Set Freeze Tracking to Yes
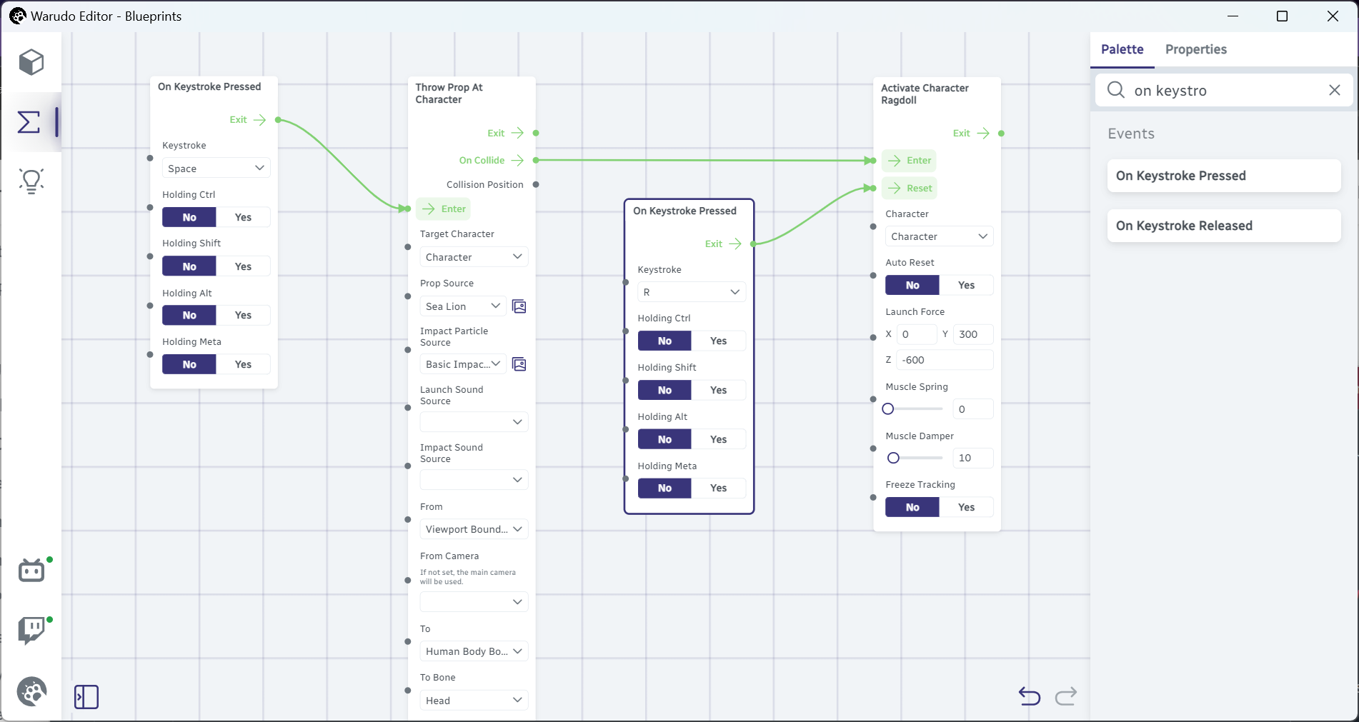 (x=966, y=507)
